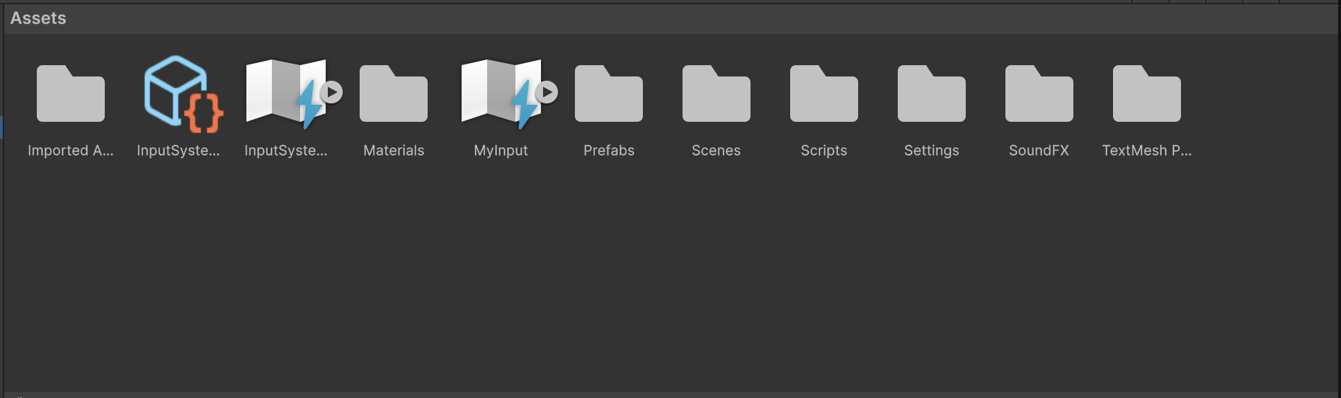
Task: Expand the MyInput asset sub-items arrow
Action: (547, 92)
